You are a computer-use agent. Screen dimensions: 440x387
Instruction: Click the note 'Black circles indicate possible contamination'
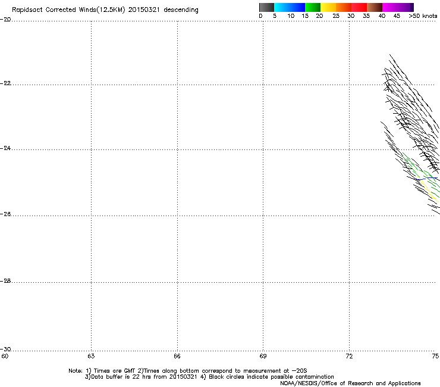point(271,377)
